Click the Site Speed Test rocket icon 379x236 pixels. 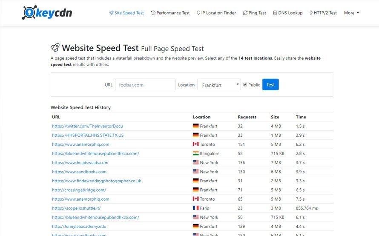pyautogui.click(x=111, y=13)
